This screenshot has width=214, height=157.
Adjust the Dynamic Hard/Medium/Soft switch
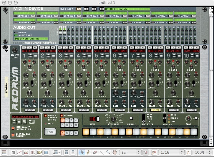tap(165, 118)
